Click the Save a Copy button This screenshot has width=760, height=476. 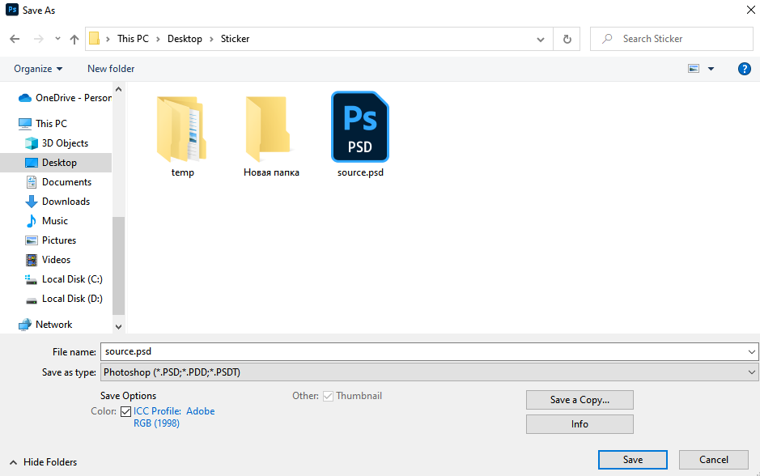580,400
